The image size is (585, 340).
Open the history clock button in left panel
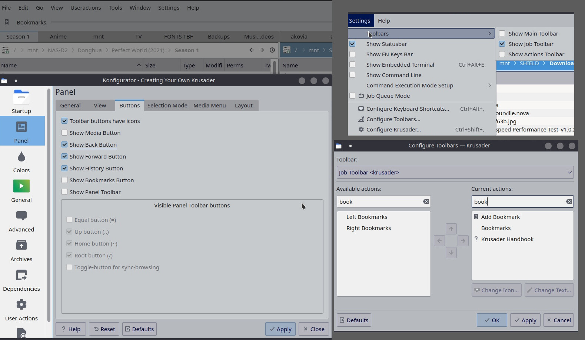[x=272, y=50]
